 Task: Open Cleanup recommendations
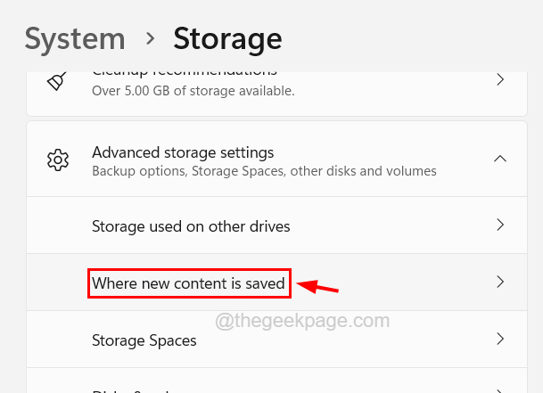pos(184,70)
